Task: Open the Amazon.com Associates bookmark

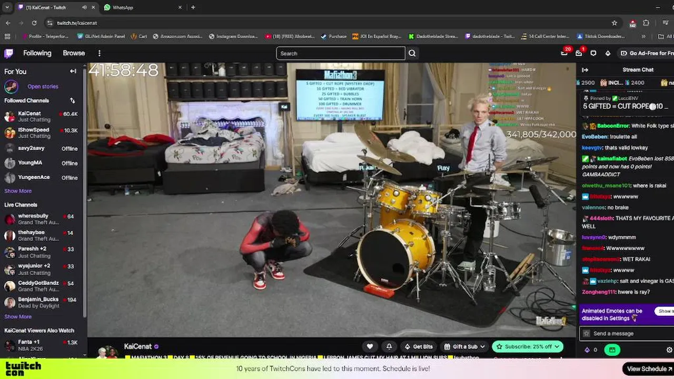Action: (177, 36)
